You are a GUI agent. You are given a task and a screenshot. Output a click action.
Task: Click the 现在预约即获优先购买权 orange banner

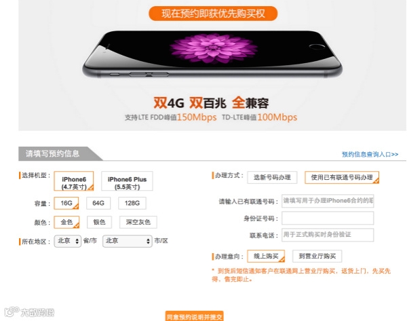[213, 14]
